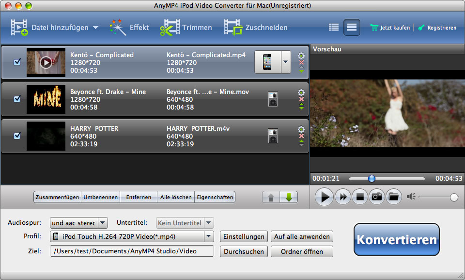Click Auf alle anwenden
This screenshot has height=280, width=465.
[x=302, y=236]
